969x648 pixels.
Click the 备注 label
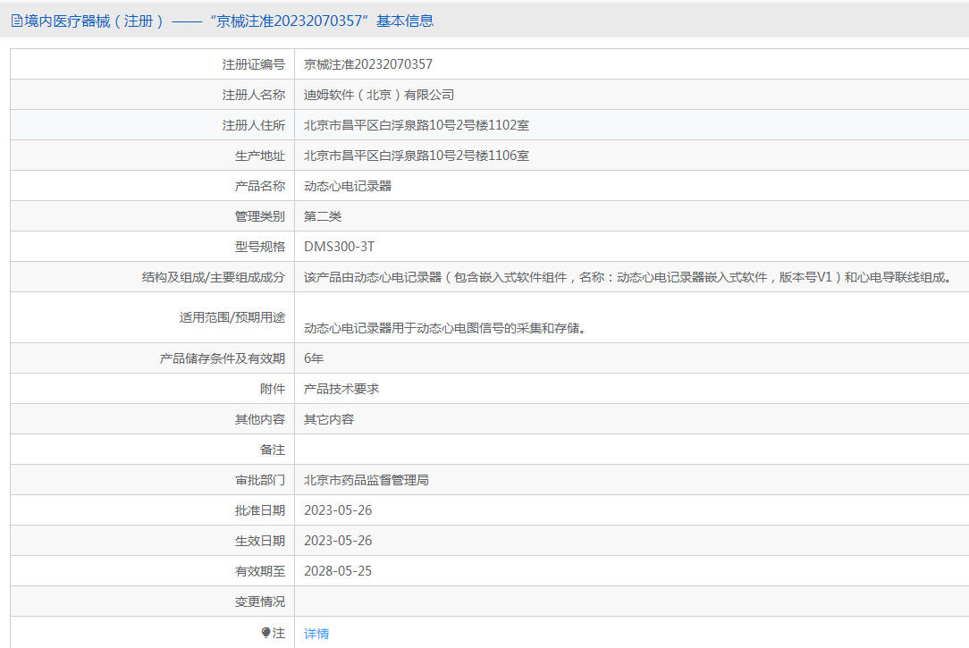pos(273,450)
